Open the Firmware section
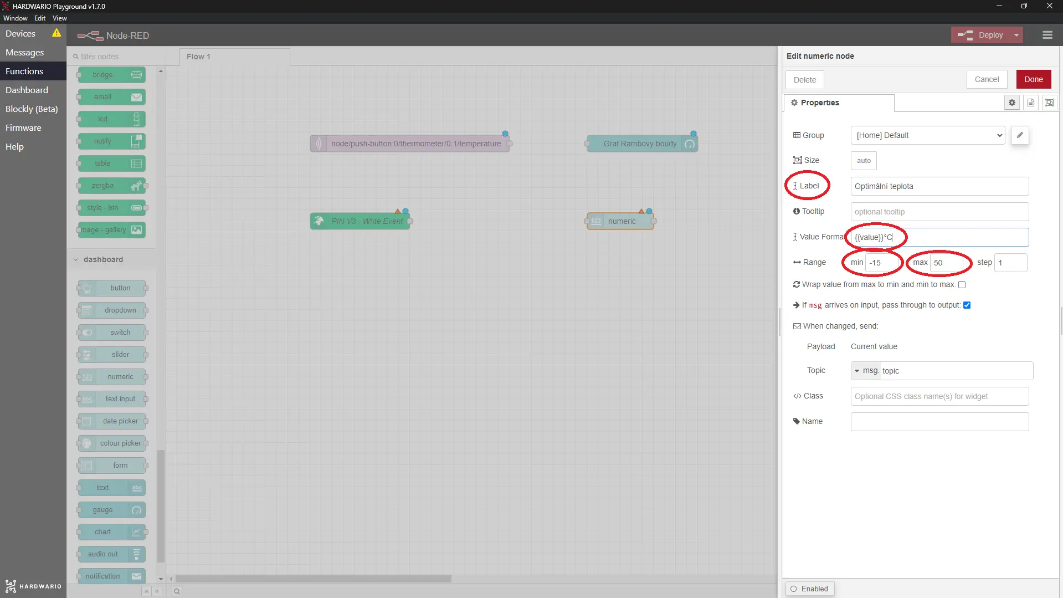1063x598 pixels. pos(33,128)
